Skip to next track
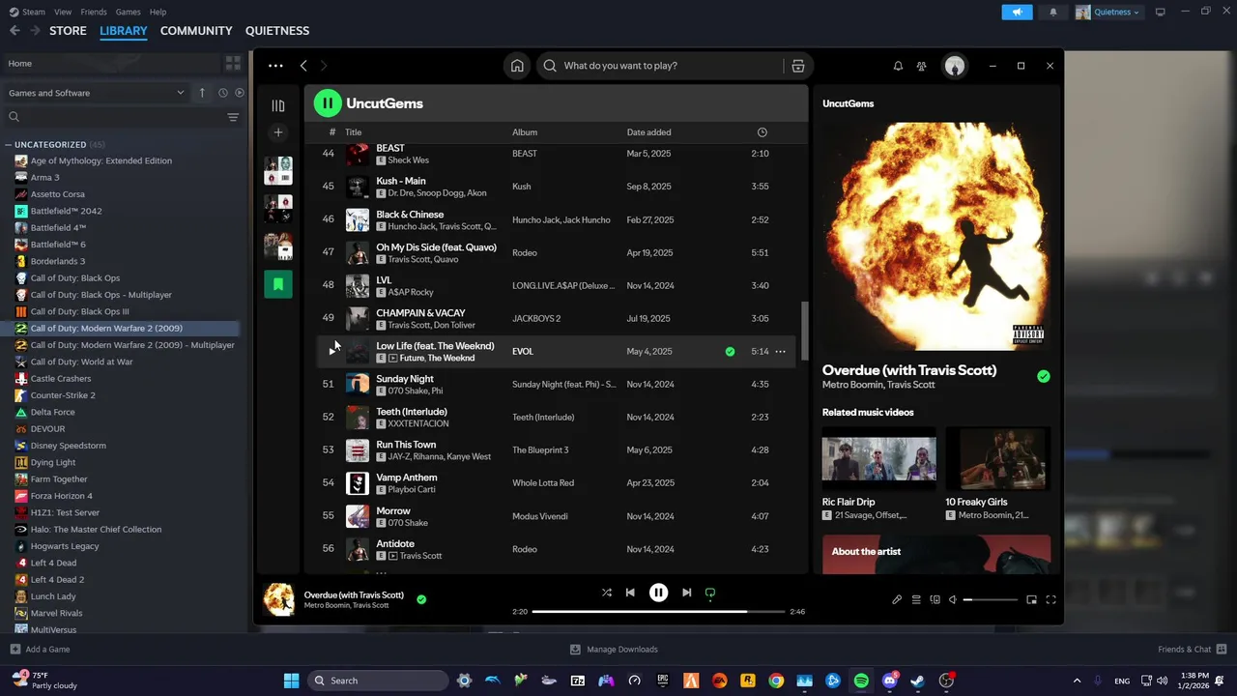 [686, 593]
